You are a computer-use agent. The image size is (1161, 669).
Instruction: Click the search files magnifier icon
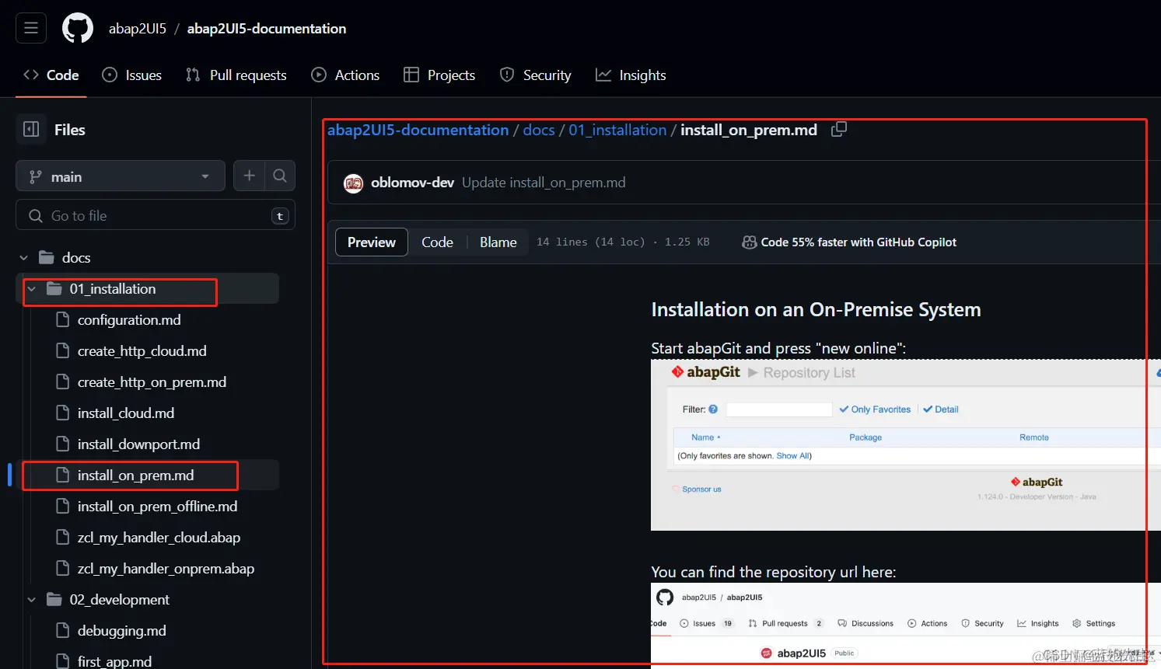pyautogui.click(x=280, y=176)
